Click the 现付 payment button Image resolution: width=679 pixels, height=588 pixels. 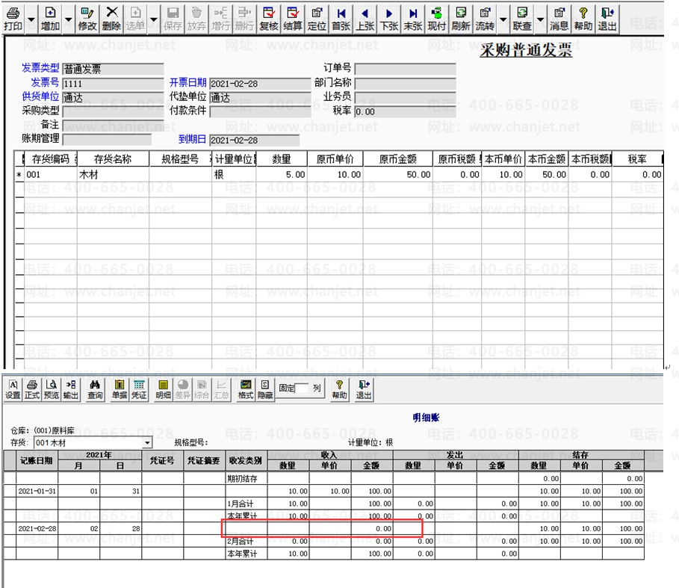(436, 19)
